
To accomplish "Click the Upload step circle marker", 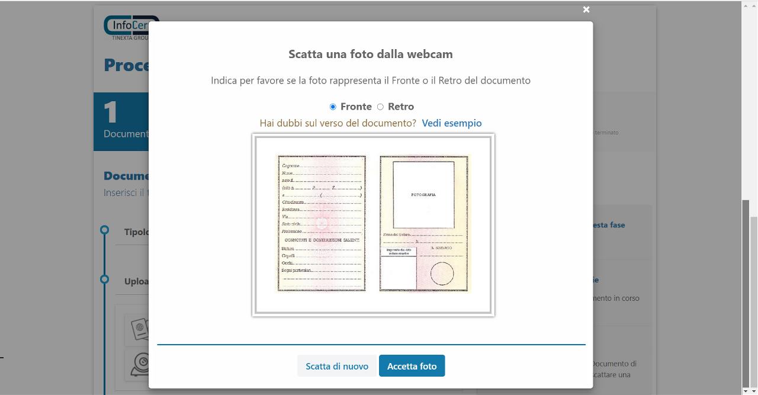I will (105, 279).
